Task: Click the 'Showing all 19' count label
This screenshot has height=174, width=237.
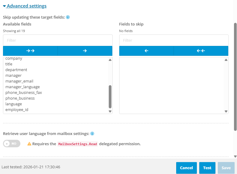Action: (x=14, y=31)
